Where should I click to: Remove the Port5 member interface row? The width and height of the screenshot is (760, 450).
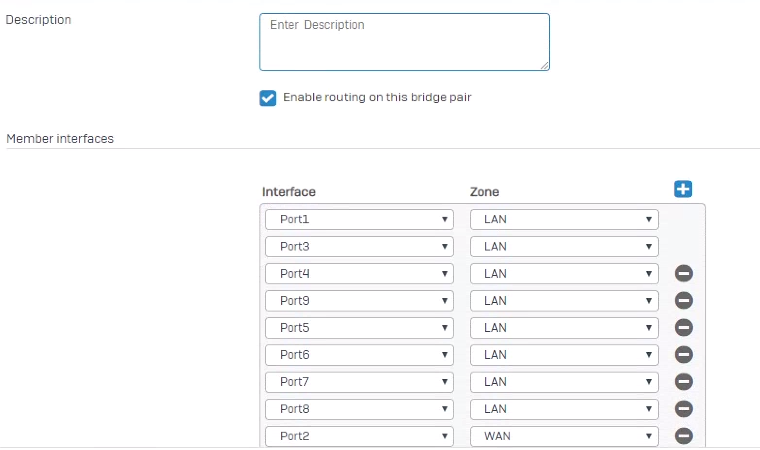coord(684,328)
